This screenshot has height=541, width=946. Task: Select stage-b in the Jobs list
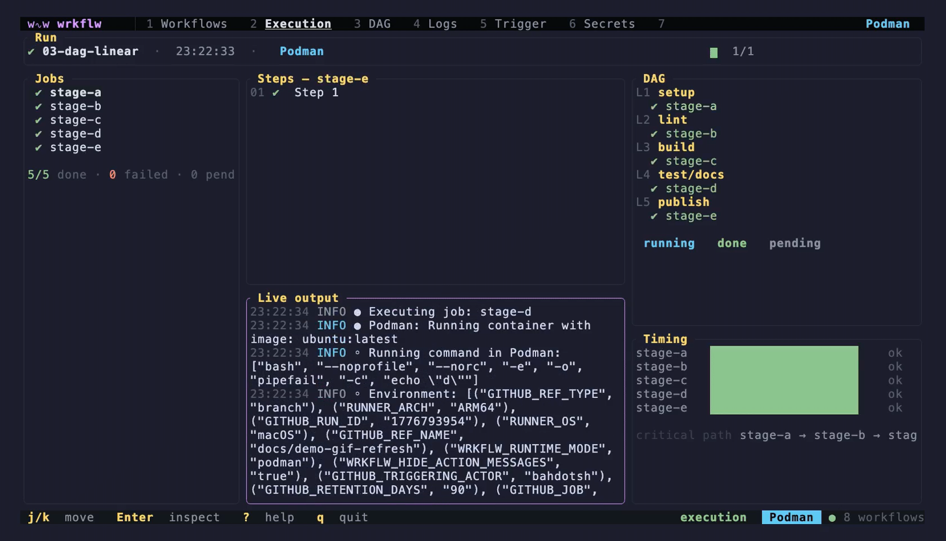pyautogui.click(x=75, y=106)
